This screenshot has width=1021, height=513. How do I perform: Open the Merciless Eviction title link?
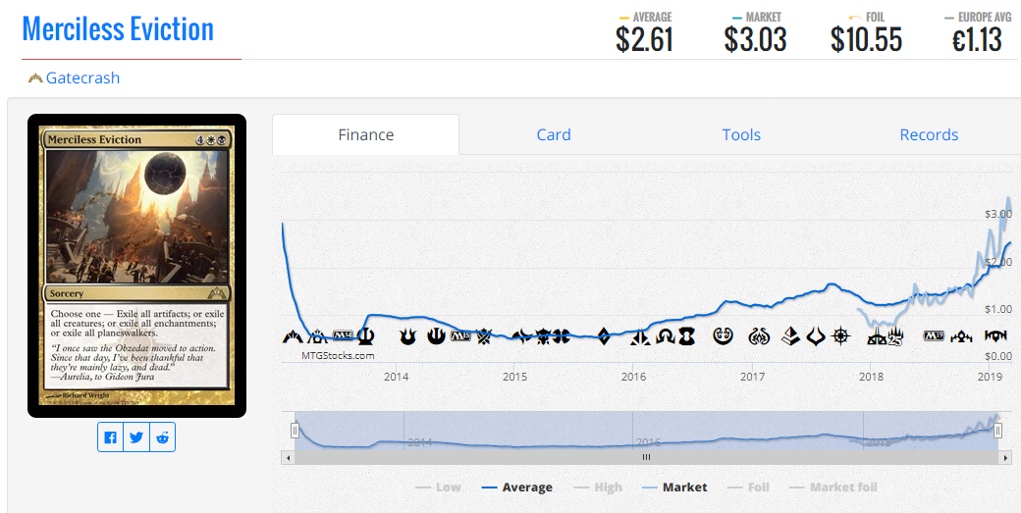tap(118, 29)
